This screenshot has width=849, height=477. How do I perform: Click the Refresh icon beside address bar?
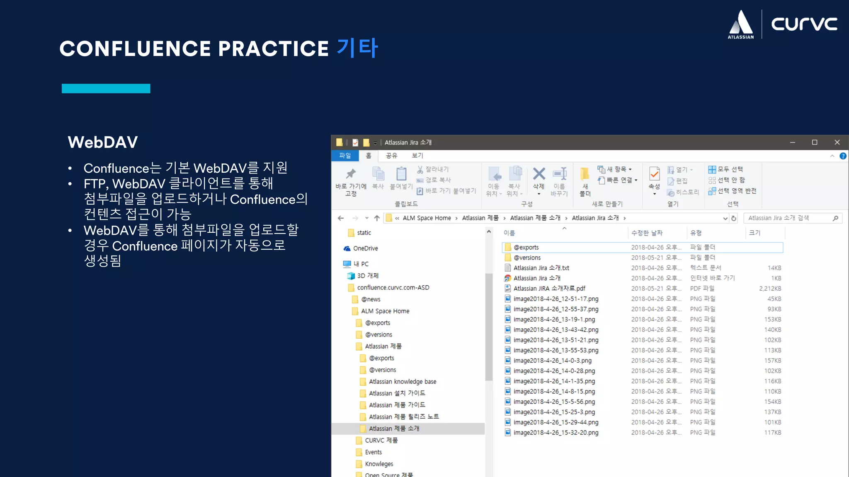coord(734,219)
